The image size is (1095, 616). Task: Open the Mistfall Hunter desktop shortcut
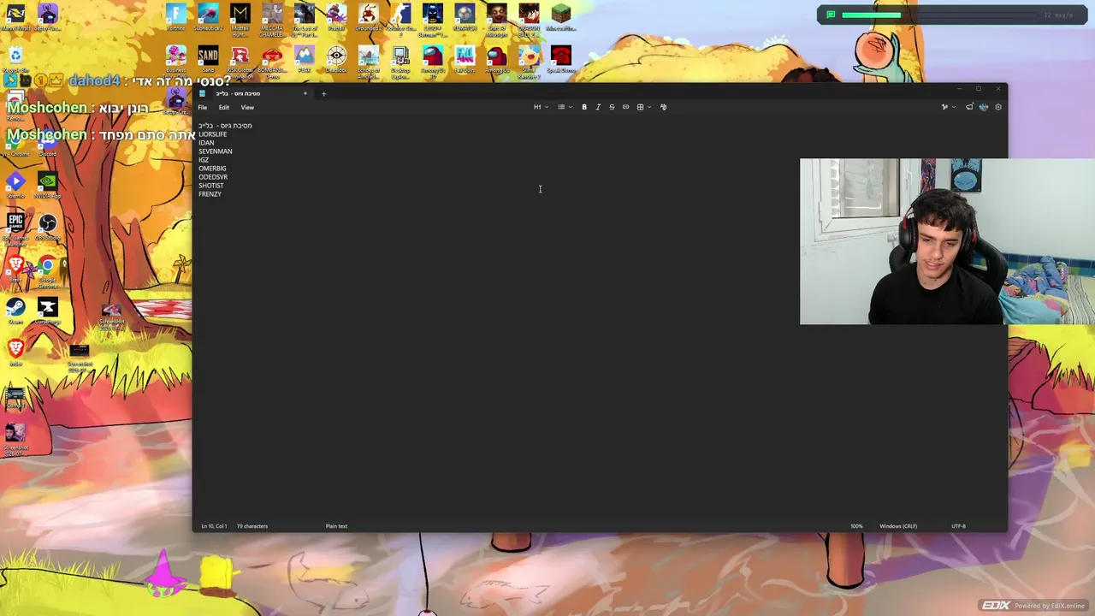pos(240,19)
